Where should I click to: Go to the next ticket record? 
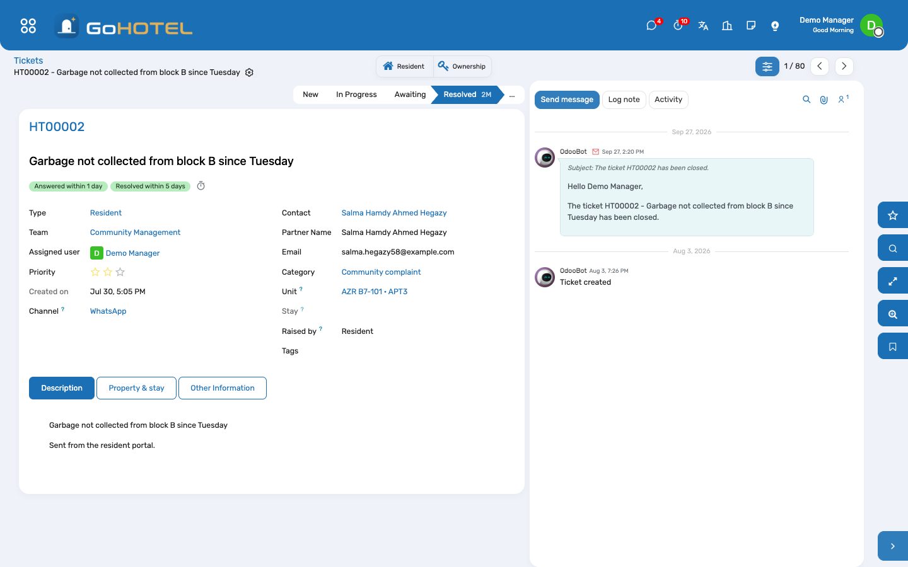point(844,66)
